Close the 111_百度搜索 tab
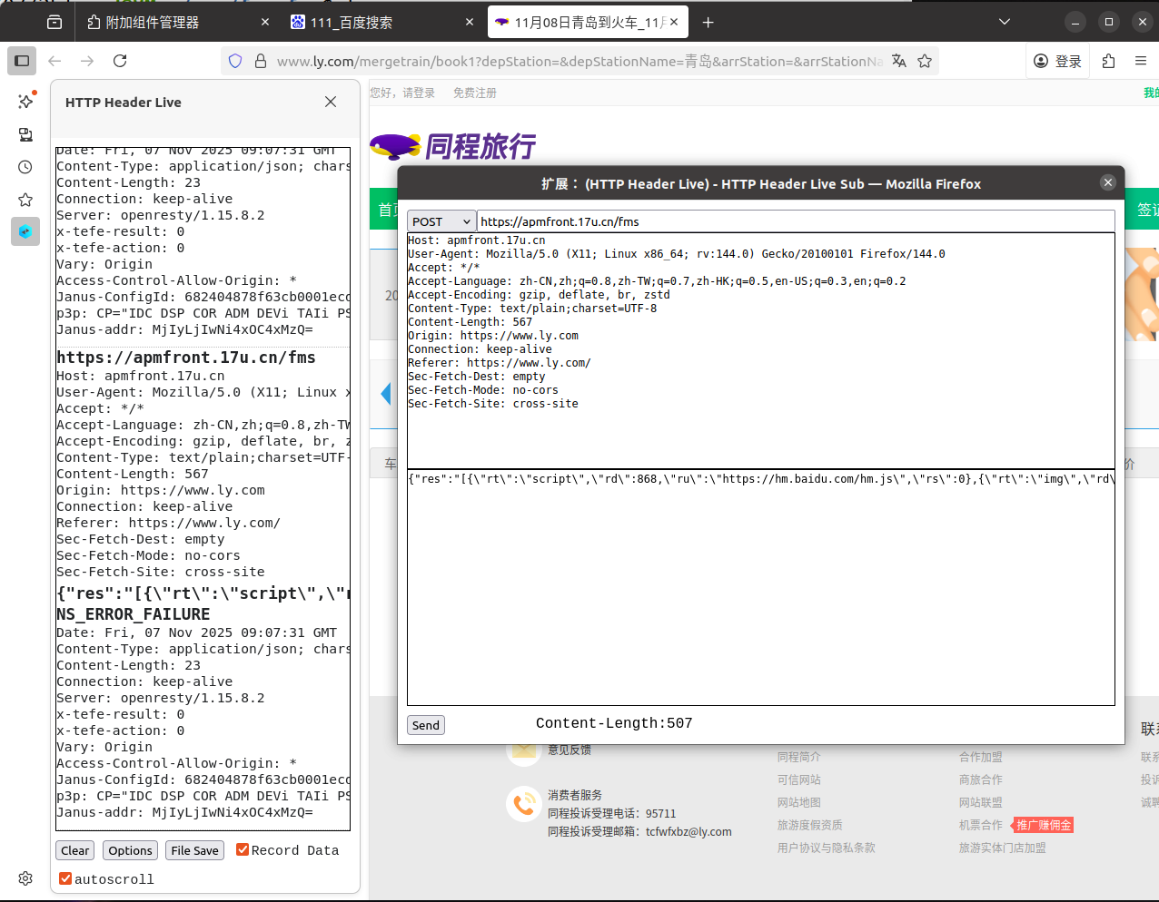The width and height of the screenshot is (1159, 902). [470, 22]
